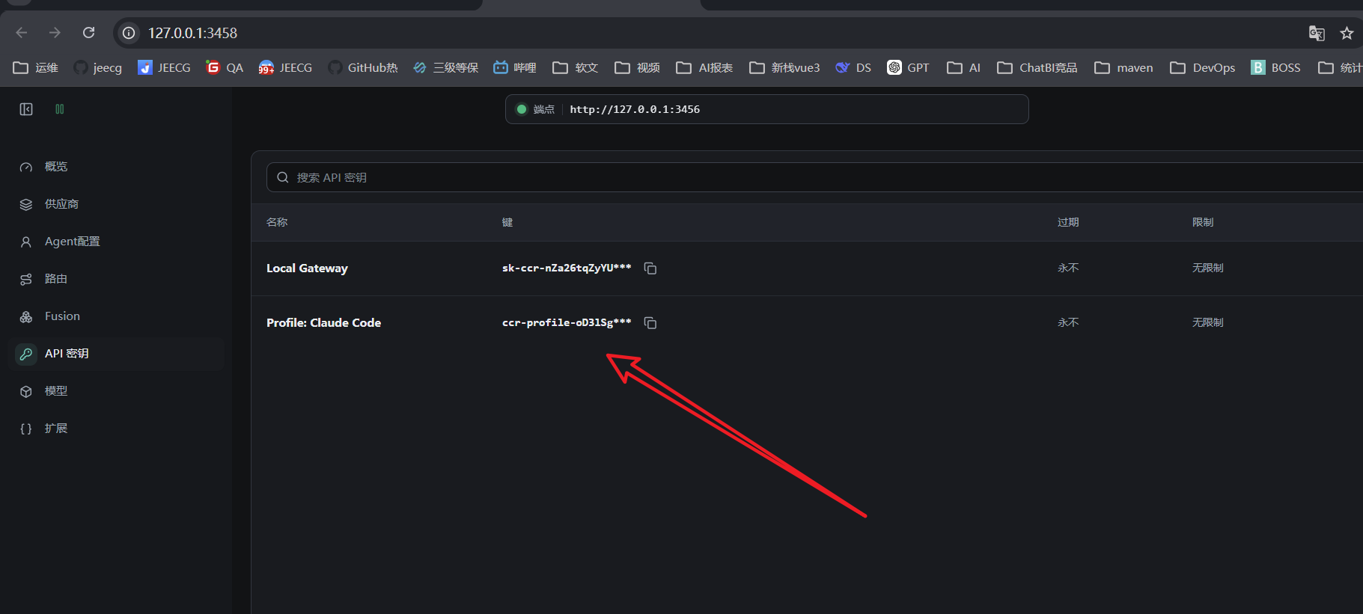Click the search magnifier icon
This screenshot has width=1363, height=614.
coord(283,177)
